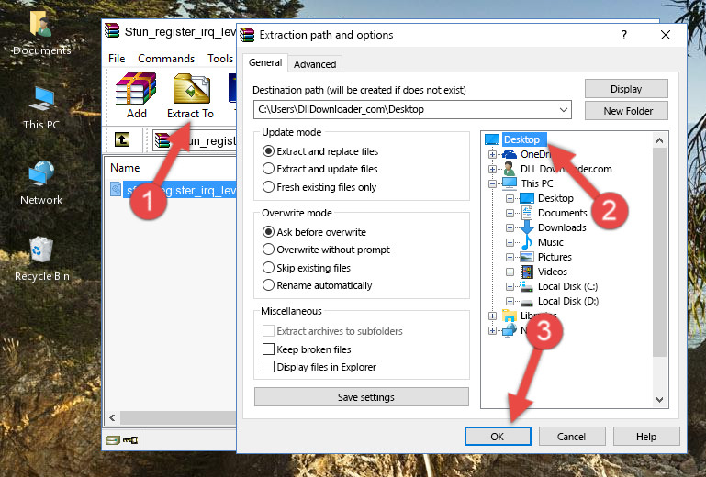Enable Keep broken files checkbox
The width and height of the screenshot is (706, 477).
click(x=269, y=349)
